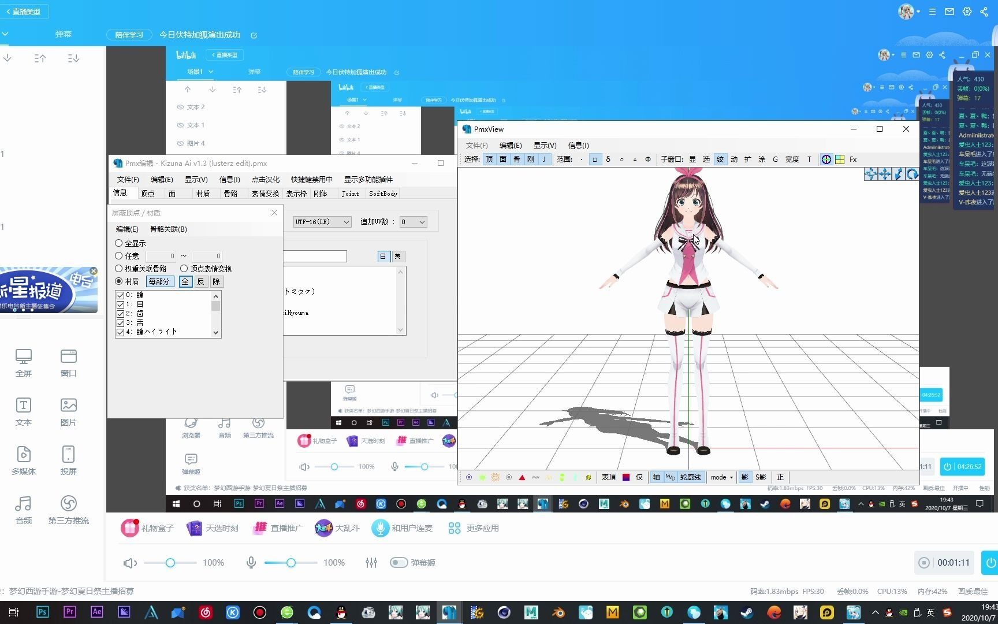Switch to the SoftBody tab
Screen dimensions: 998x624
pyautogui.click(x=383, y=194)
